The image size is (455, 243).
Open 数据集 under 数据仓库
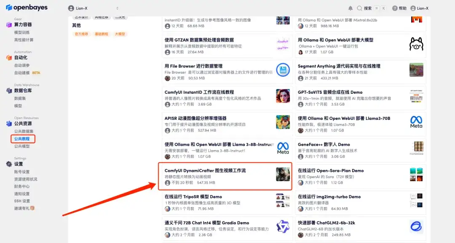(20, 98)
